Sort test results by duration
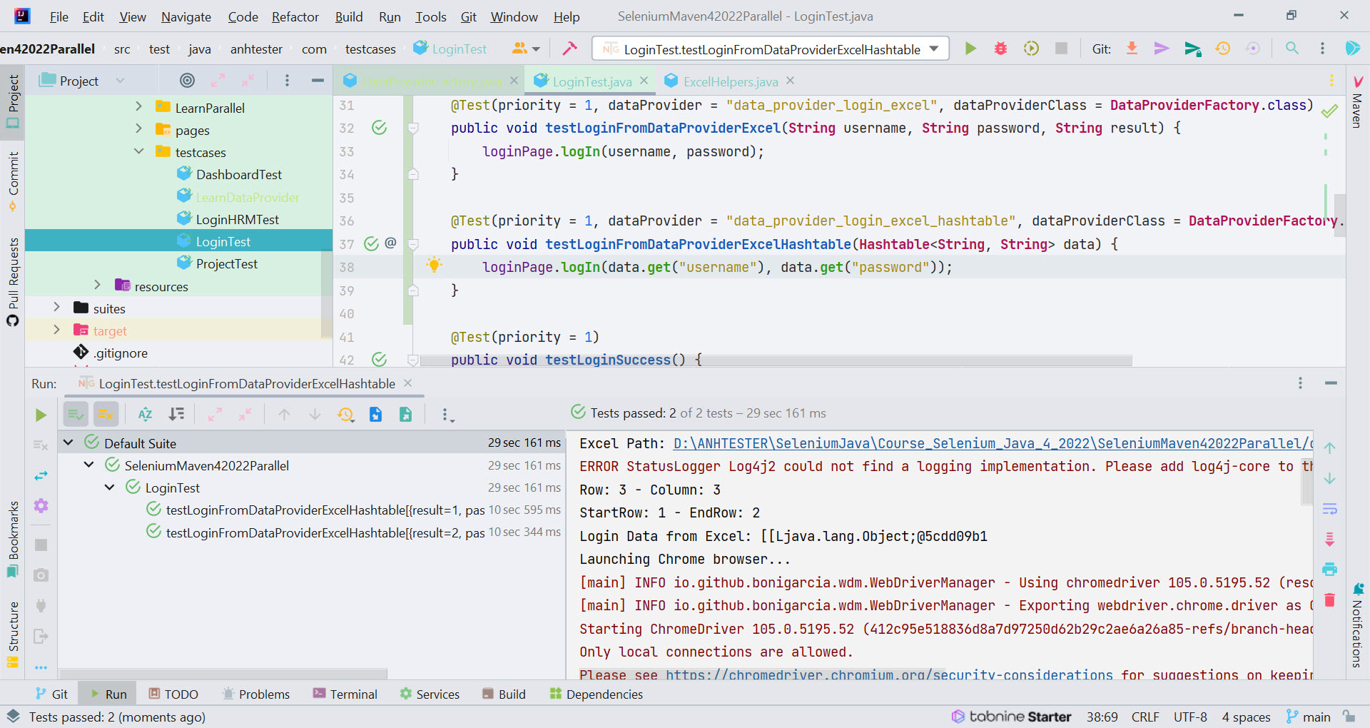Screen dimensions: 1370x728 pos(176,415)
